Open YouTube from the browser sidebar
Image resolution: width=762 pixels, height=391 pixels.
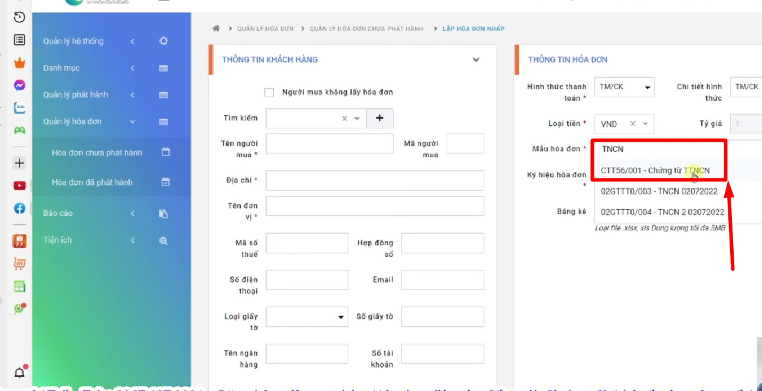[19, 185]
